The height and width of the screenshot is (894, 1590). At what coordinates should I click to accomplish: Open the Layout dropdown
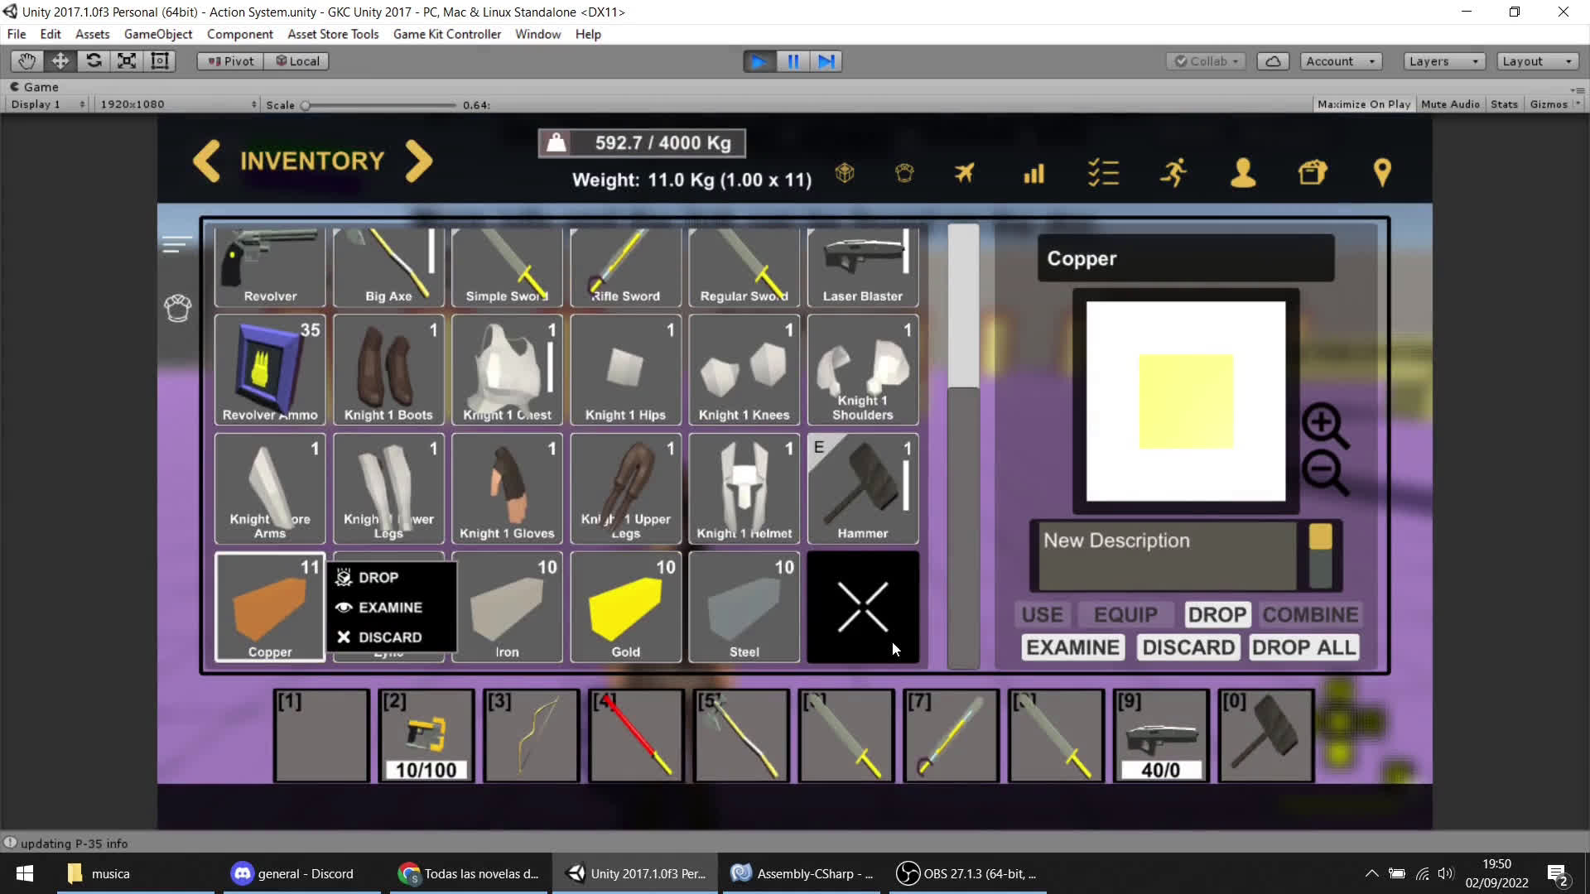(x=1536, y=60)
